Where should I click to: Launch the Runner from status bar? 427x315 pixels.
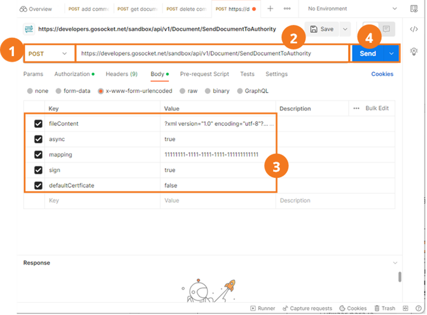[262, 308]
